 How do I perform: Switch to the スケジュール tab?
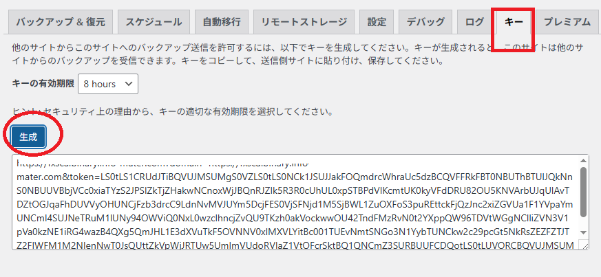pyautogui.click(x=154, y=22)
